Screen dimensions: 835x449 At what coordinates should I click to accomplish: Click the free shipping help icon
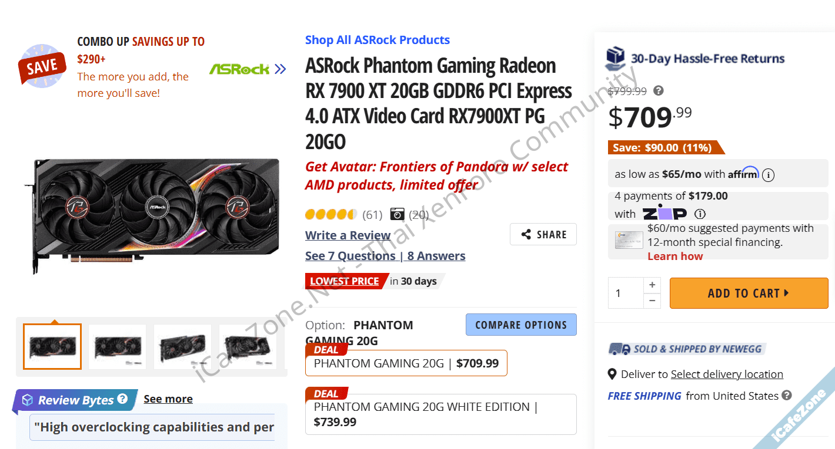coord(787,396)
